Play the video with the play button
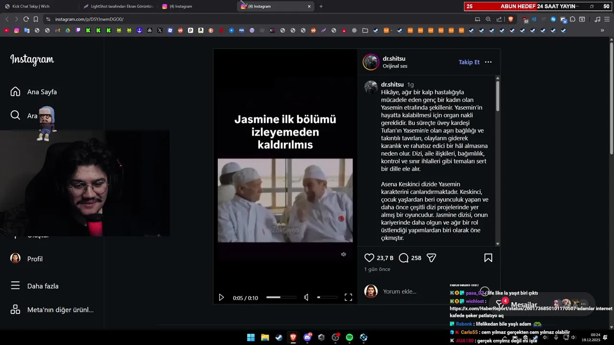The width and height of the screenshot is (614, 345). click(x=221, y=298)
